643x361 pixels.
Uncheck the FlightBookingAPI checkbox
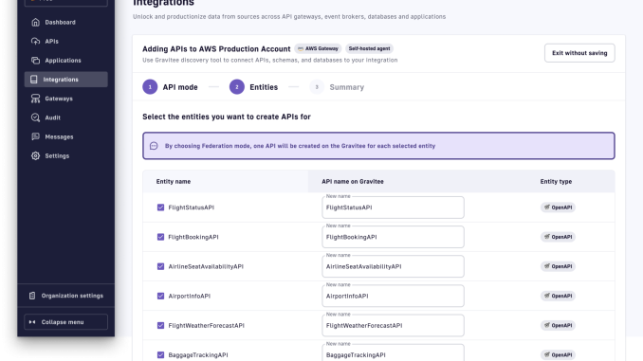pyautogui.click(x=161, y=237)
